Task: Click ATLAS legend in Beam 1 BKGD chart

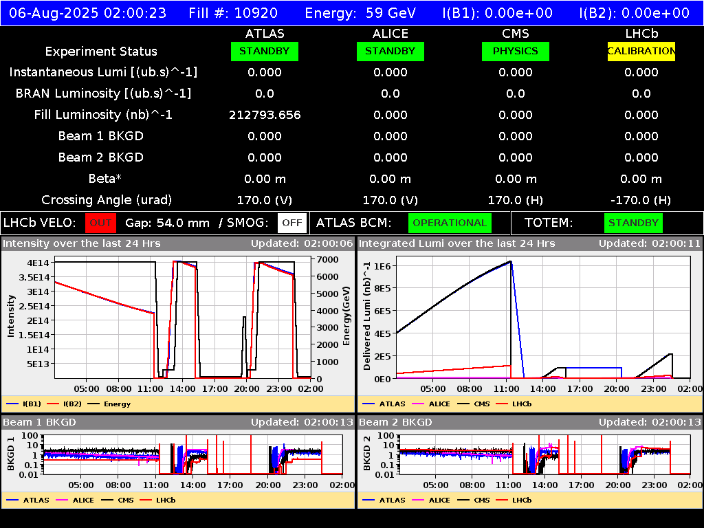Action: pos(27,500)
